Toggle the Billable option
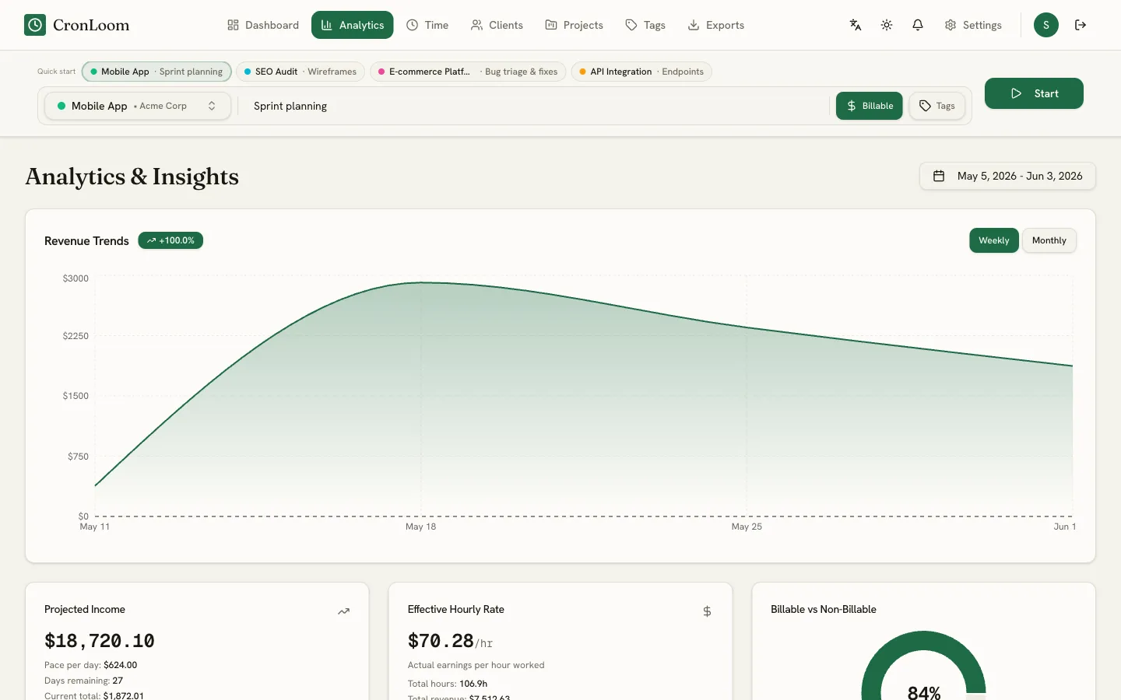This screenshot has height=700, width=1121. click(870, 106)
